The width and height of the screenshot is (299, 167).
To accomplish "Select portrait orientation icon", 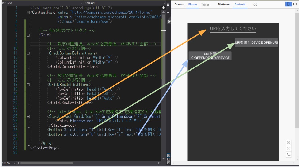I will click(288, 4).
